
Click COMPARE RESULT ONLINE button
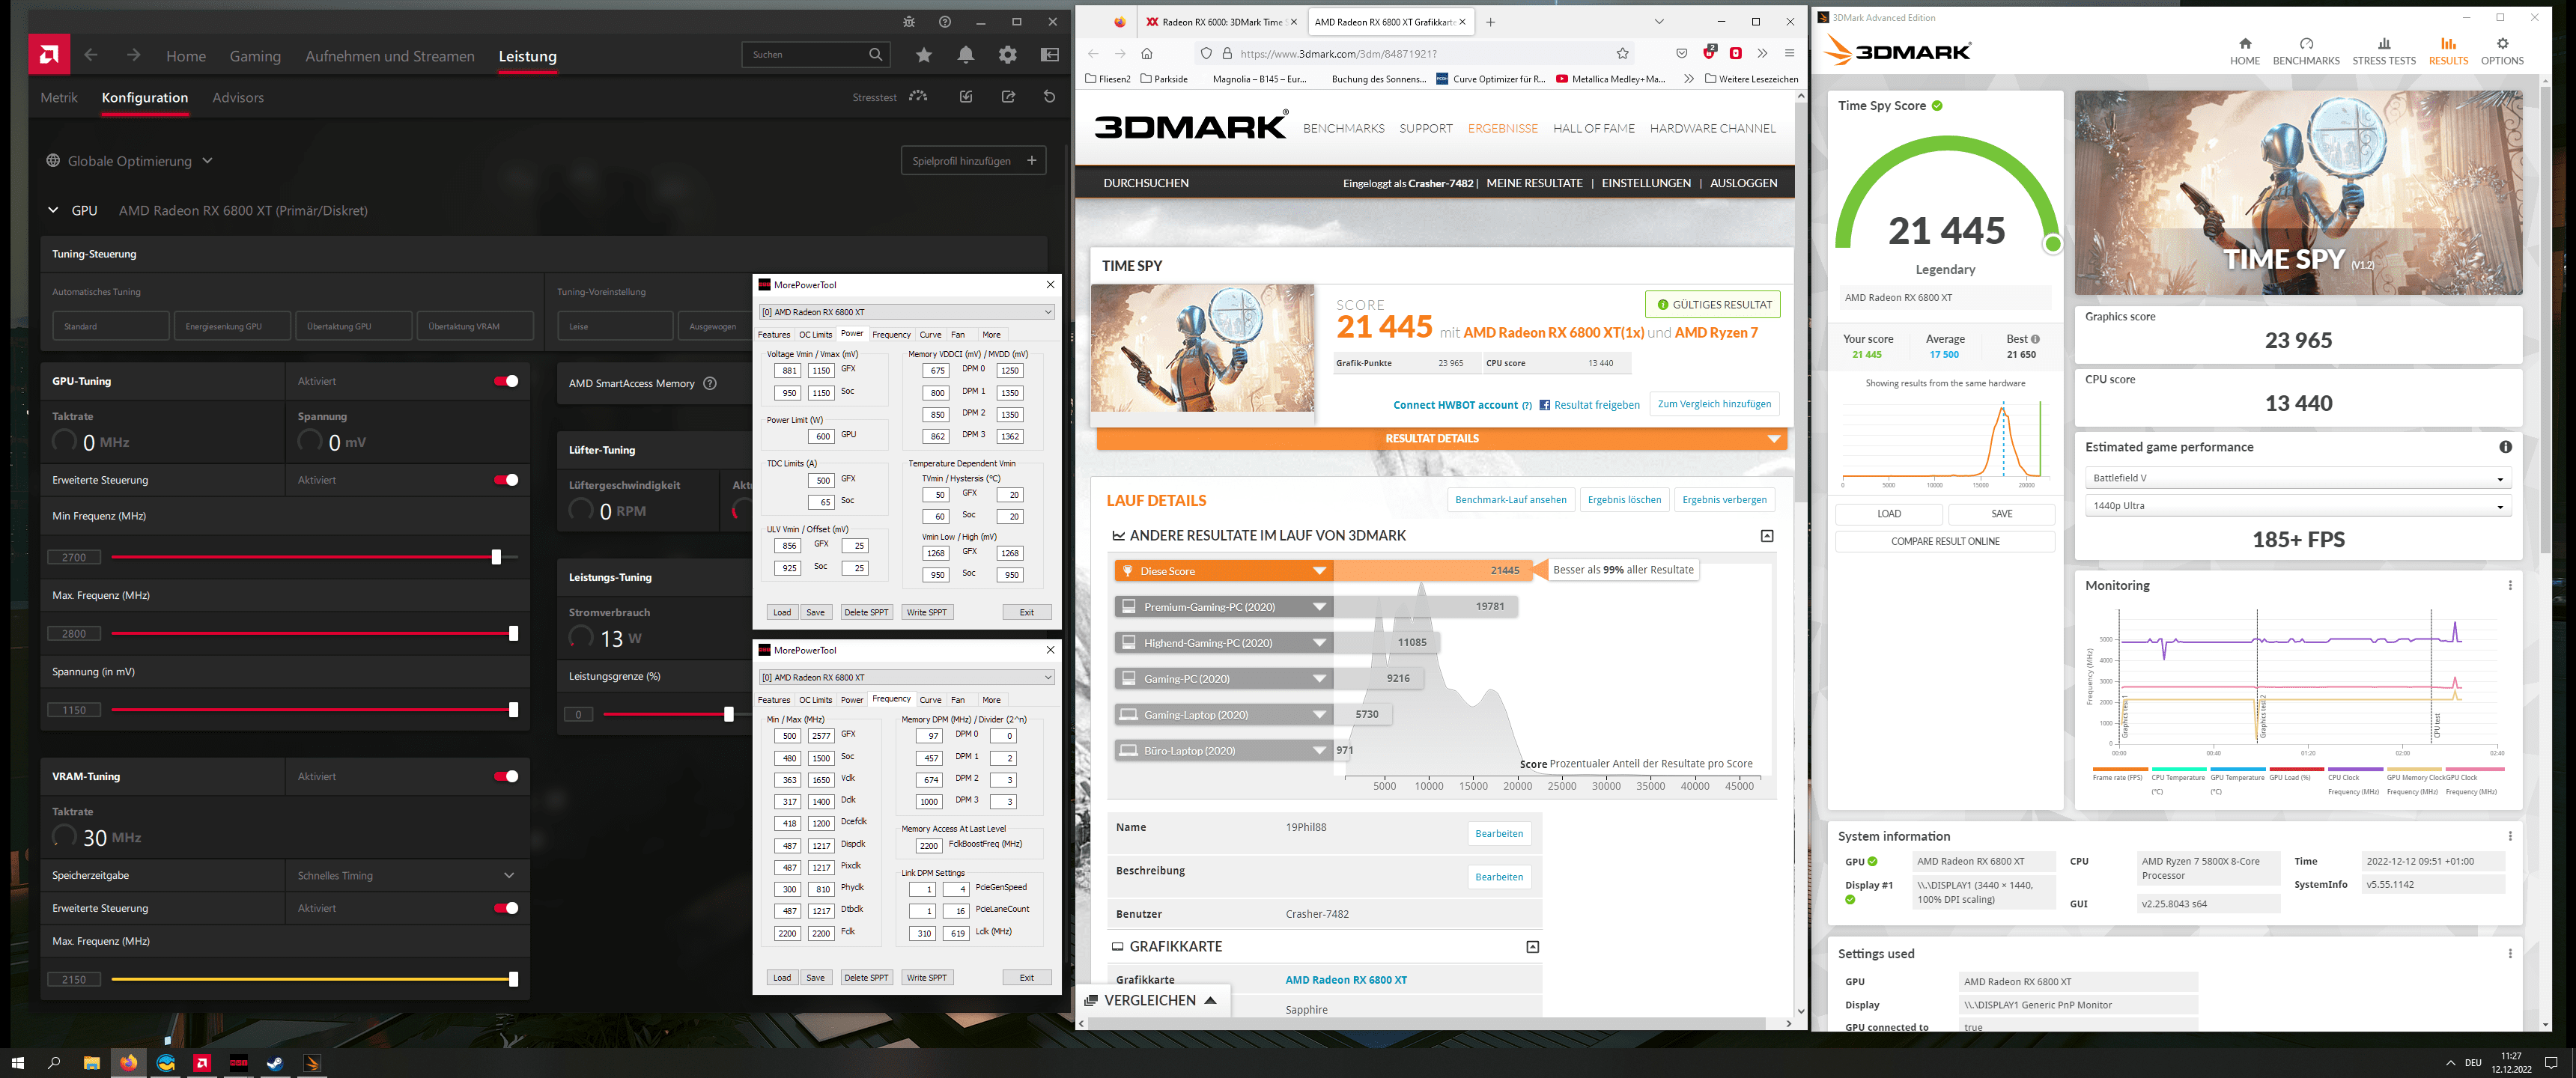(x=1944, y=541)
